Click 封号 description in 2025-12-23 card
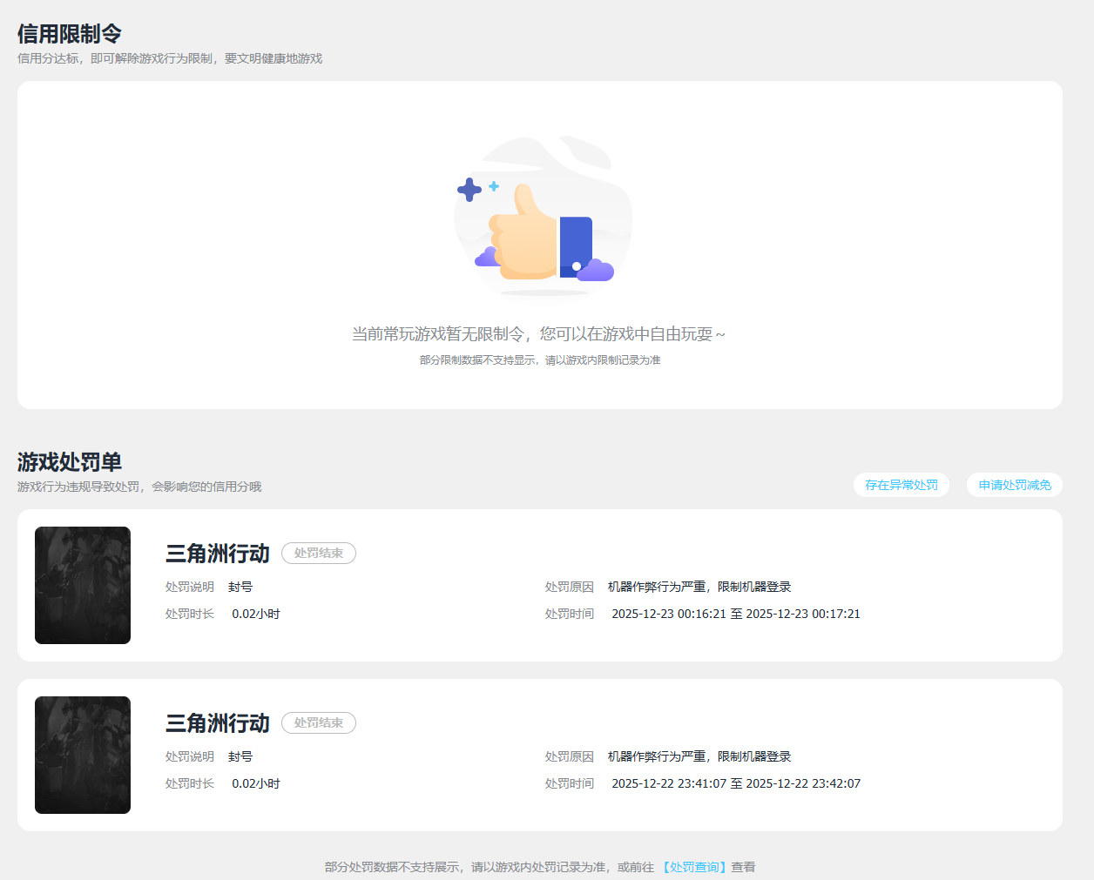 pyautogui.click(x=240, y=587)
